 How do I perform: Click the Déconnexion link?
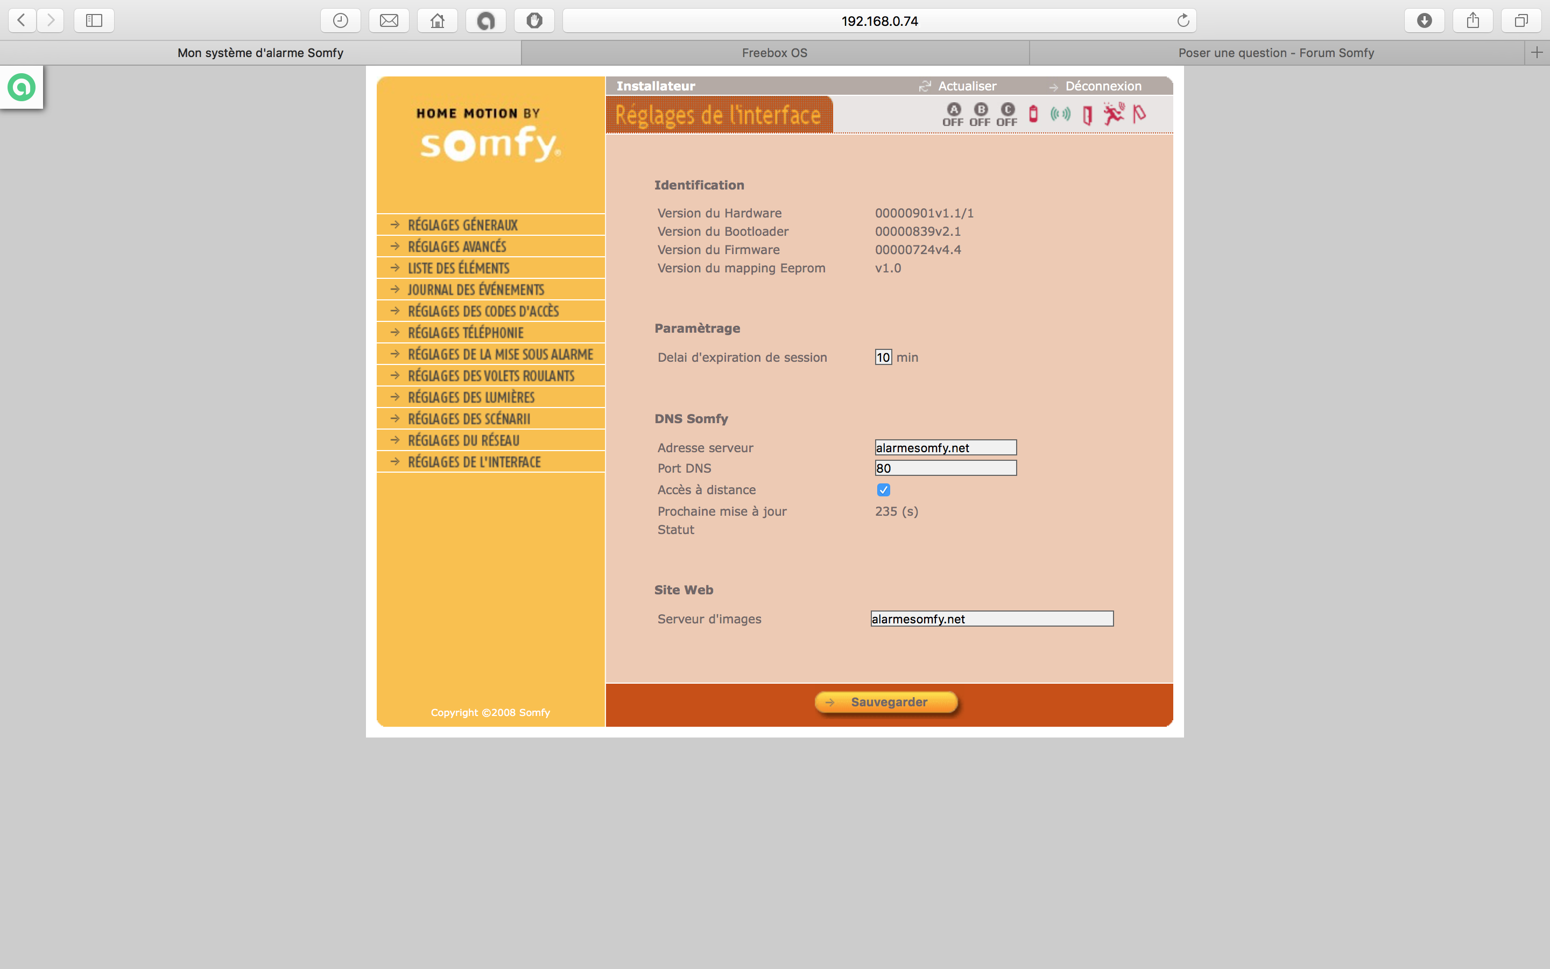[x=1102, y=86]
